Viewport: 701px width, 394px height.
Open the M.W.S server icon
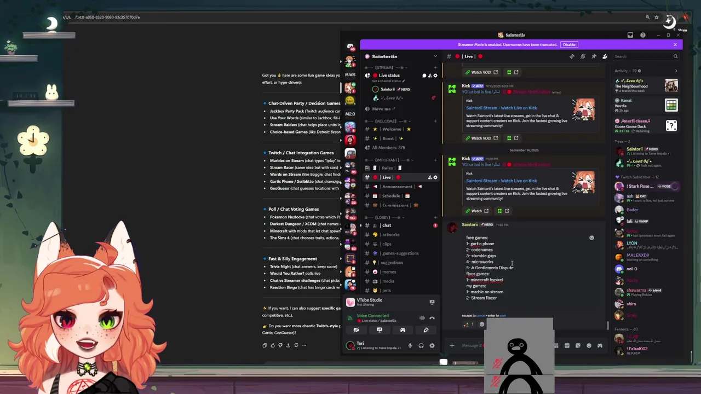click(x=350, y=74)
